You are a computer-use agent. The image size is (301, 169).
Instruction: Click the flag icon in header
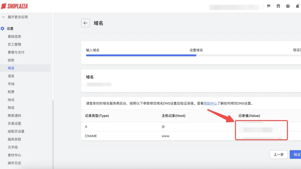tap(269, 6)
